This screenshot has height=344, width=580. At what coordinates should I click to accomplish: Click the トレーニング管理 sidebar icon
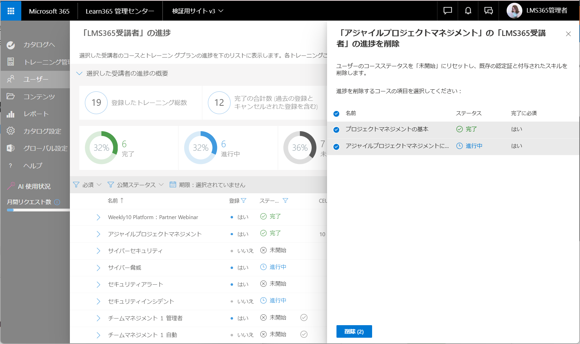11,62
